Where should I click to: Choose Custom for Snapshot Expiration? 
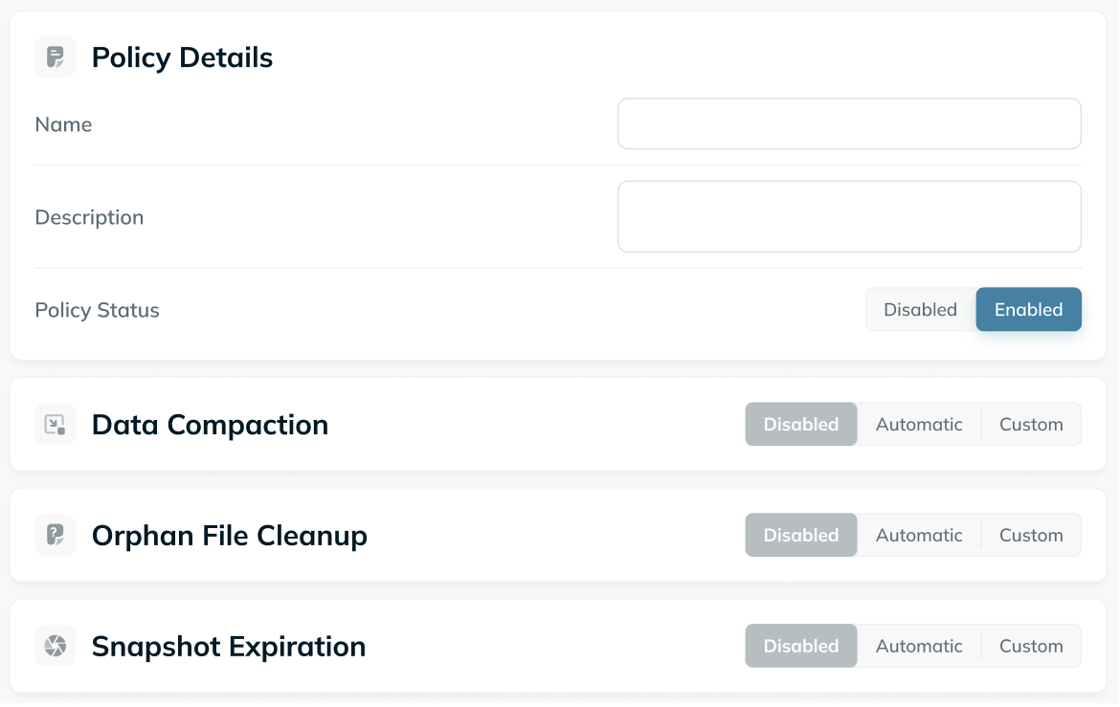click(x=1031, y=646)
